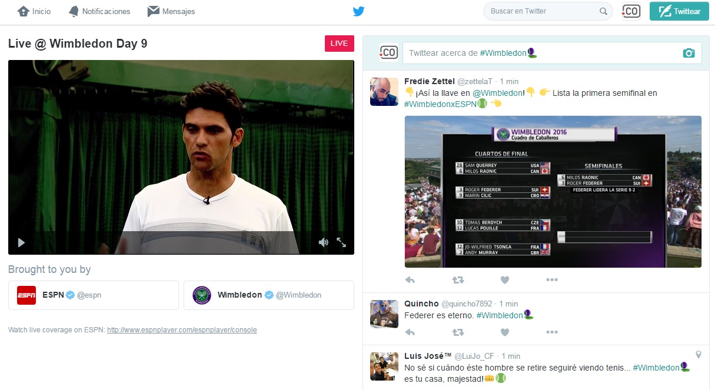Mute the video volume
The image size is (715, 390).
pos(323,242)
